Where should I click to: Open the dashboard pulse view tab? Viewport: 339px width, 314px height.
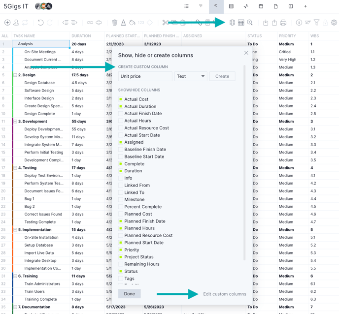(246, 6)
